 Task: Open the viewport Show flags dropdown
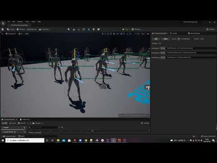[x=27, y=34]
